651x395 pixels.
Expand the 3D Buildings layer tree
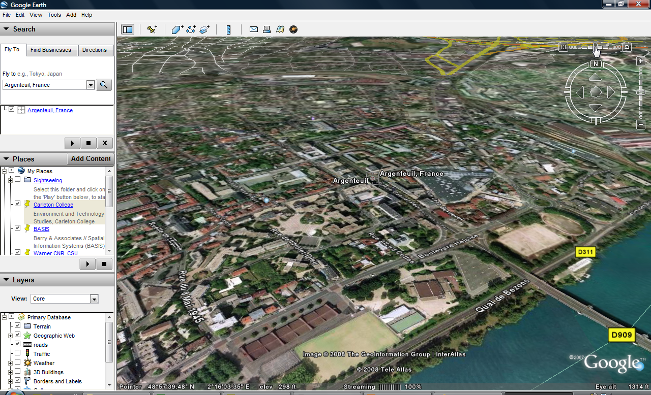tap(10, 372)
